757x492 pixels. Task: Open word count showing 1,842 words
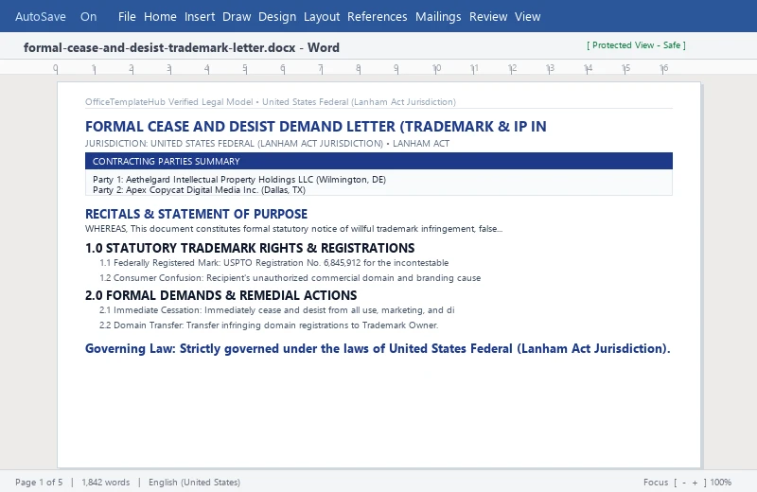pyautogui.click(x=106, y=482)
